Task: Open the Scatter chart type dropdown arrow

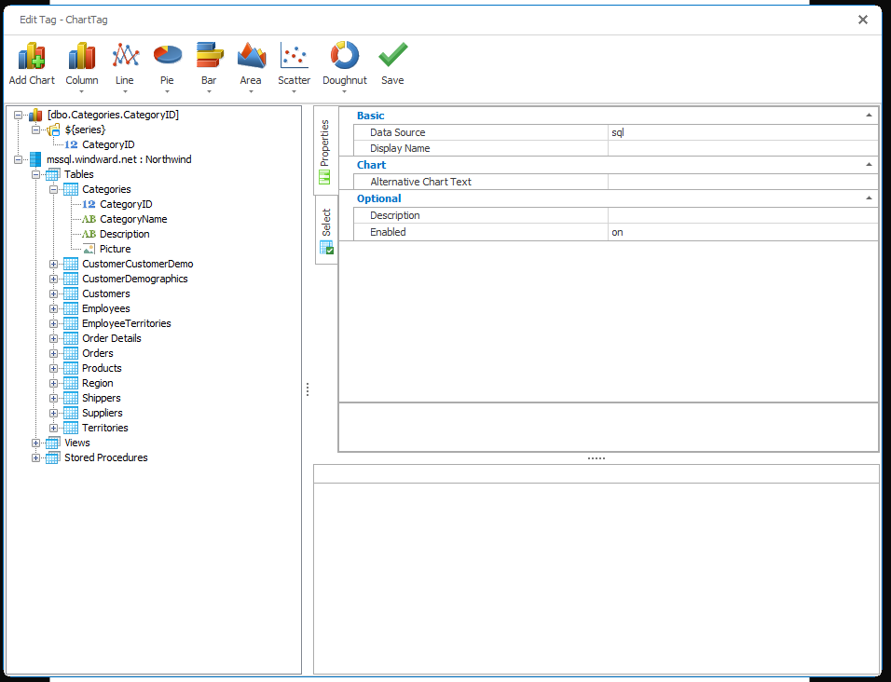Action: pyautogui.click(x=294, y=92)
